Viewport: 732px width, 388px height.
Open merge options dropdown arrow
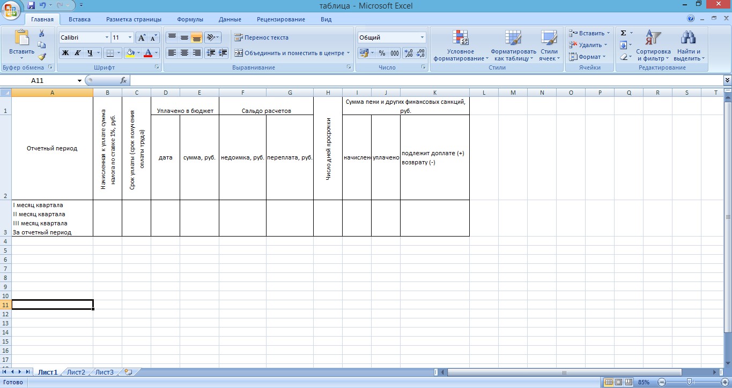point(348,53)
